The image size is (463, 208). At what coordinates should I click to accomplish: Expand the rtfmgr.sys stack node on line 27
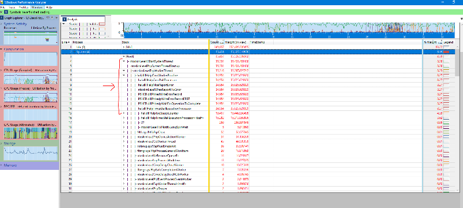click(x=124, y=170)
